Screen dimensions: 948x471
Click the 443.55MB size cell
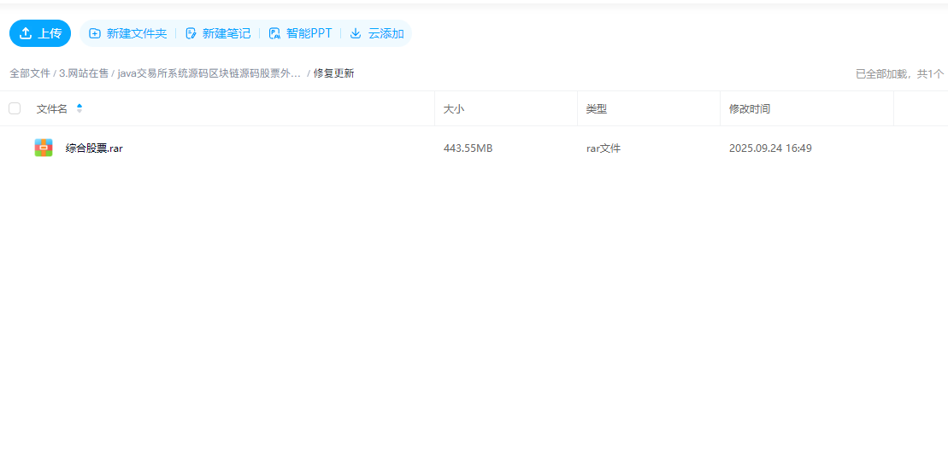468,148
